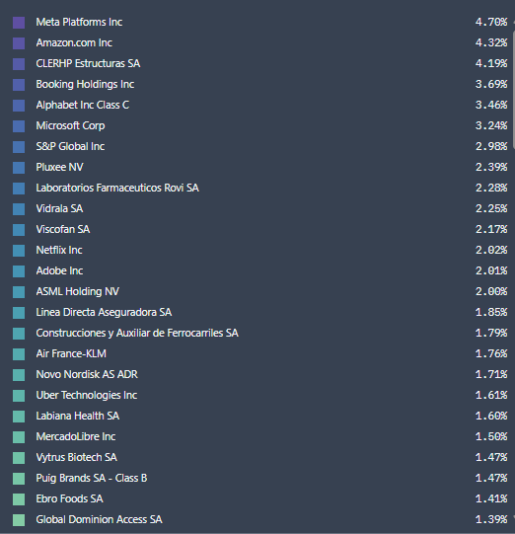Select the 1.85% Linea Directa value
The width and height of the screenshot is (515, 534).
pyautogui.click(x=491, y=312)
